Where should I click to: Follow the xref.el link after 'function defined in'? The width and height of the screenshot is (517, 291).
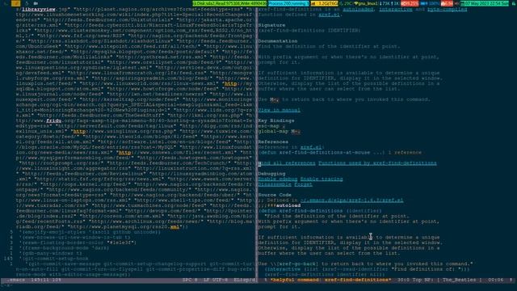[329, 15]
